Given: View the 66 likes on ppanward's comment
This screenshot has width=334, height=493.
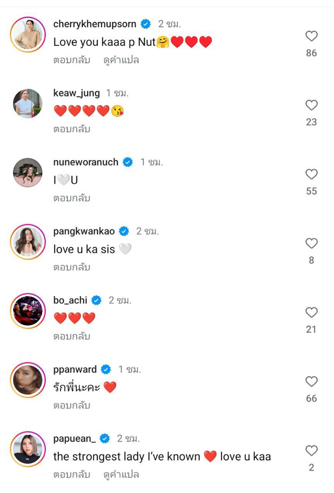Looking at the screenshot, I should pos(311,399).
